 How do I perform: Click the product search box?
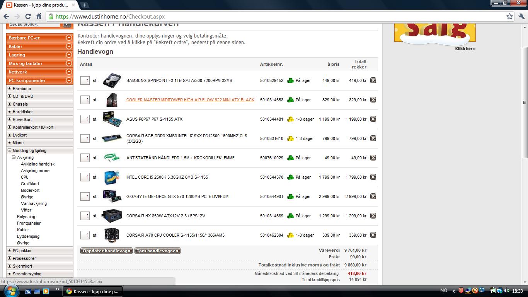coord(34,24)
